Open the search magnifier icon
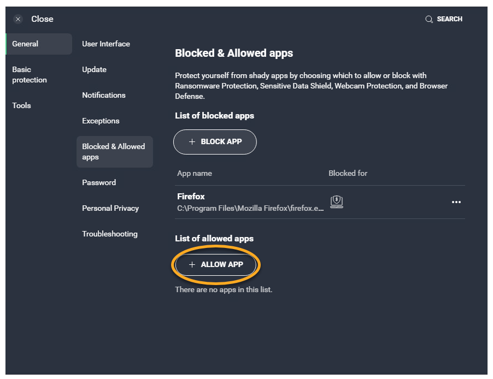Screen dimensions: 493x379 coord(429,19)
